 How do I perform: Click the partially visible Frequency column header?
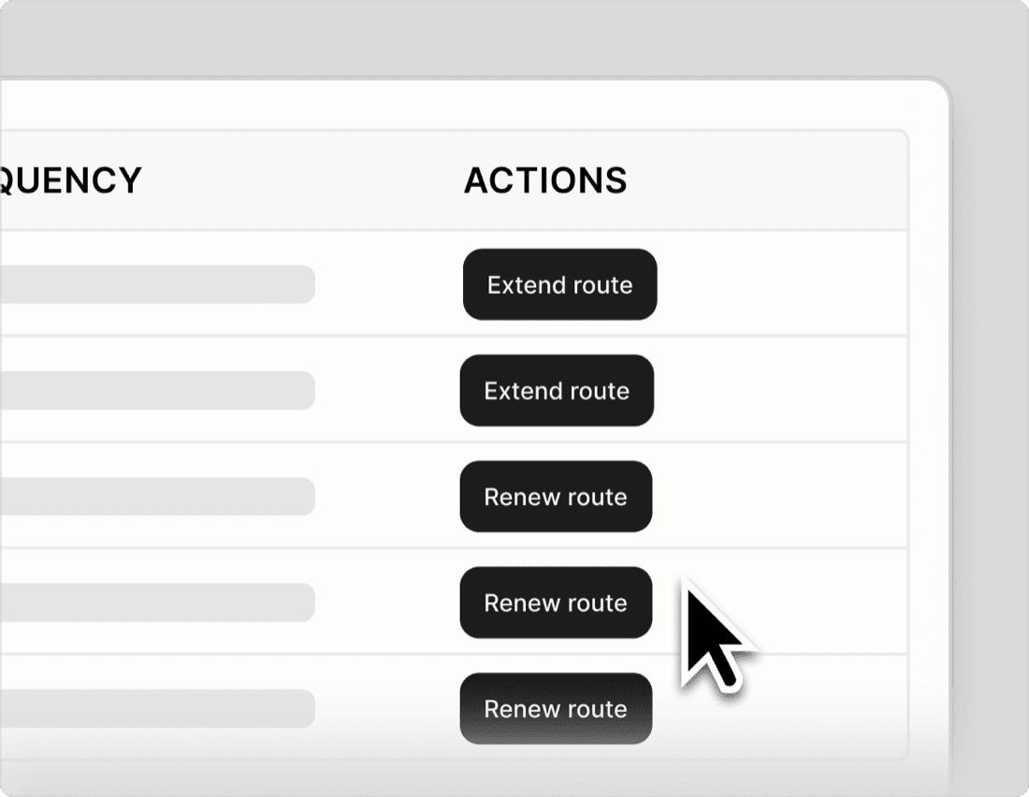click(x=70, y=181)
